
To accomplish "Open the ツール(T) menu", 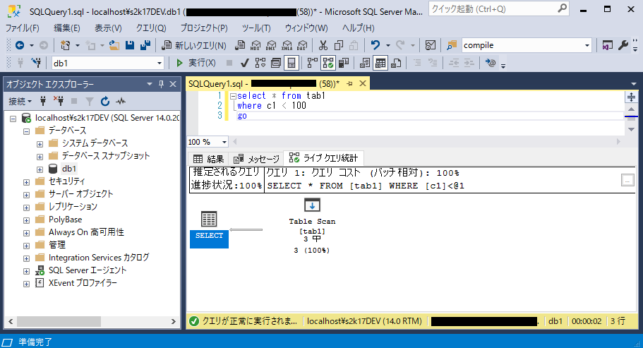I will (256, 28).
